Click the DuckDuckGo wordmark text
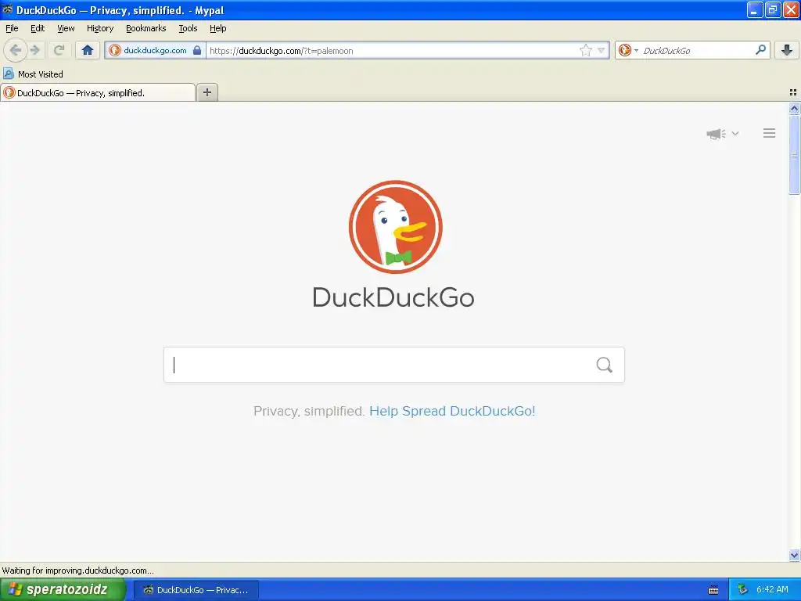Screen dimensions: 801x601 393,297
